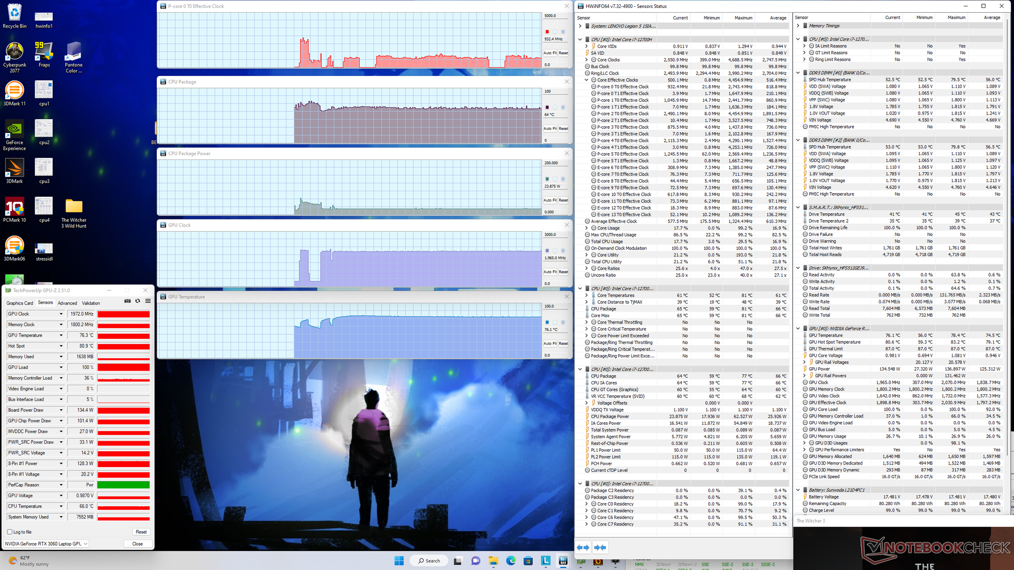Switch to the Graphics Card tab
1014x570 pixels.
click(20, 303)
